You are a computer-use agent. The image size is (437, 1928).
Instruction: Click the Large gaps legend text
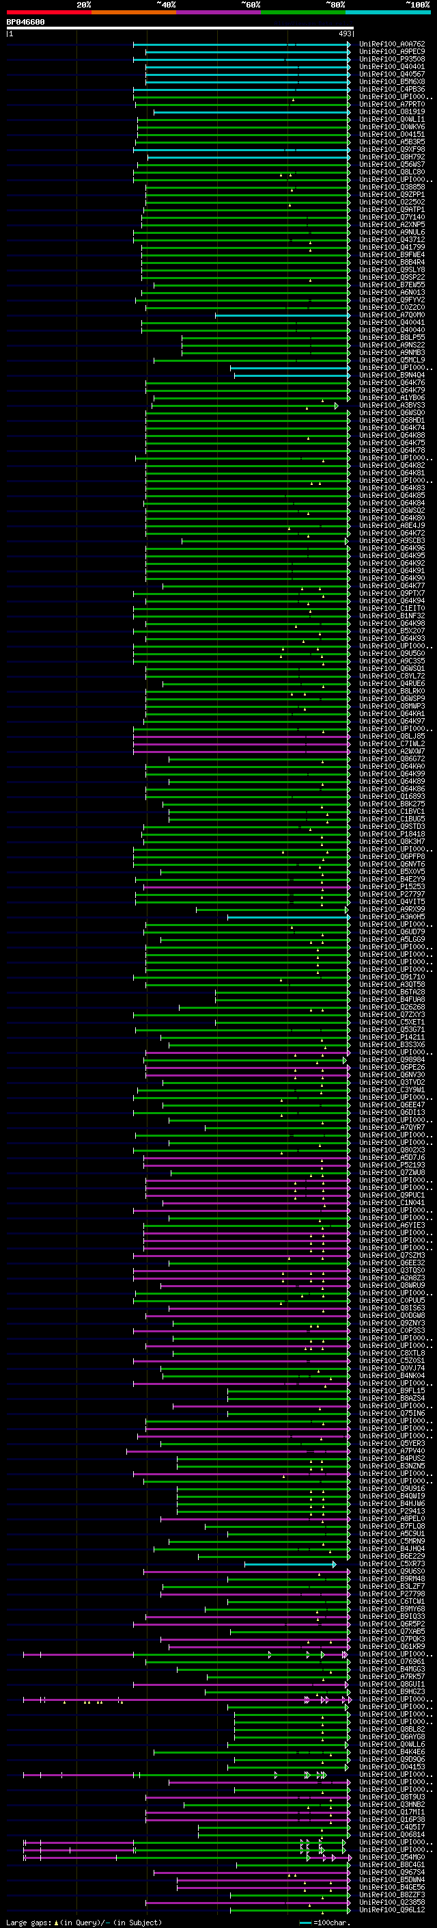[x=29, y=1923]
